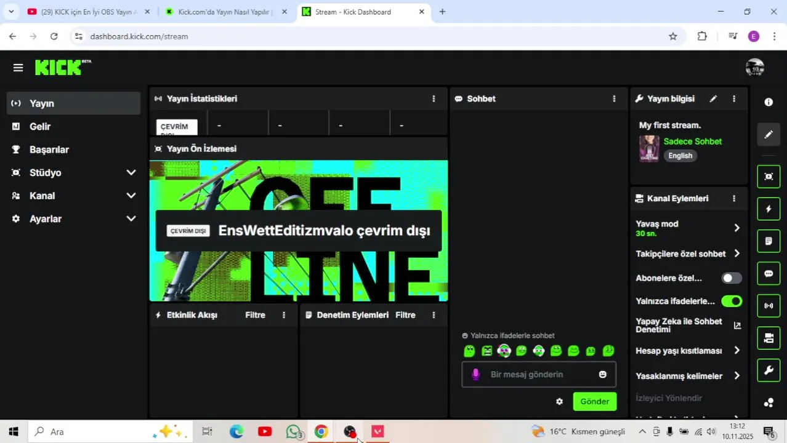787x443 pixels.
Task: Toggle the moderation actions document widget in the sidebar
Action: [769, 241]
